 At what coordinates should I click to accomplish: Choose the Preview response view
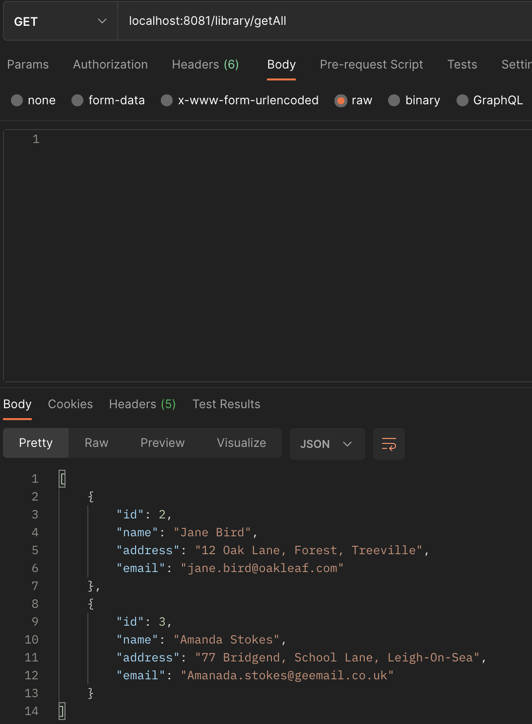tap(162, 443)
